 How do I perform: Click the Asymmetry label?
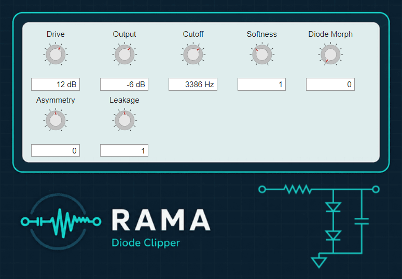click(x=56, y=100)
